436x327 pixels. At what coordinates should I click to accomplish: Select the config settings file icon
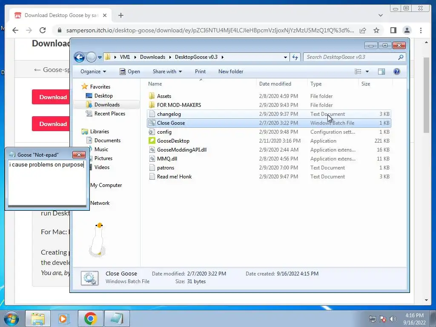[152, 132]
